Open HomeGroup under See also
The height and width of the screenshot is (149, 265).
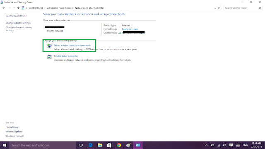(x=12, y=127)
